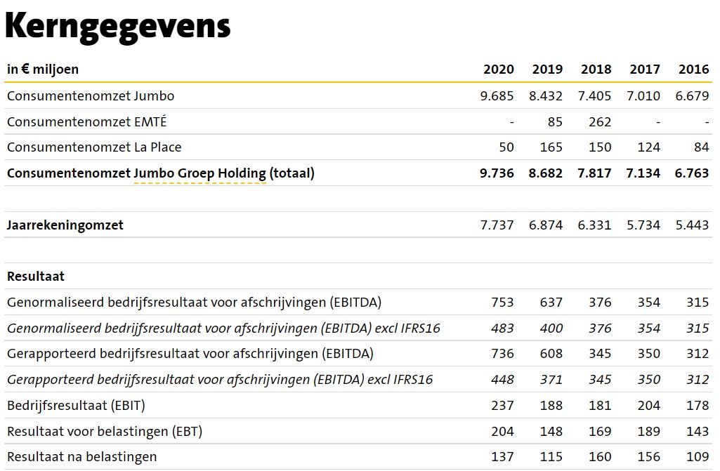Select total 7.134 for 2017
720x471 pixels.
coord(643,173)
